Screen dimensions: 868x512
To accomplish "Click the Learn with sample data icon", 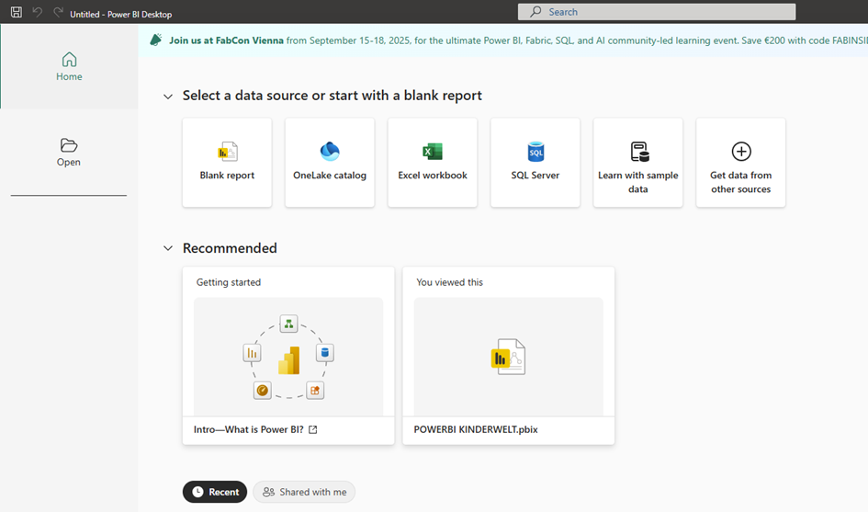I will [x=639, y=152].
